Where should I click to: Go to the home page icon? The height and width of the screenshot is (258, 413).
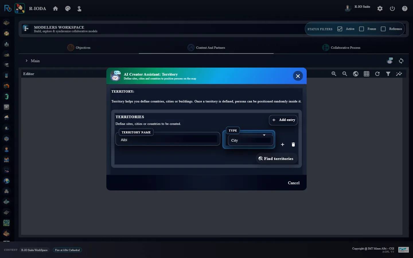click(x=55, y=9)
